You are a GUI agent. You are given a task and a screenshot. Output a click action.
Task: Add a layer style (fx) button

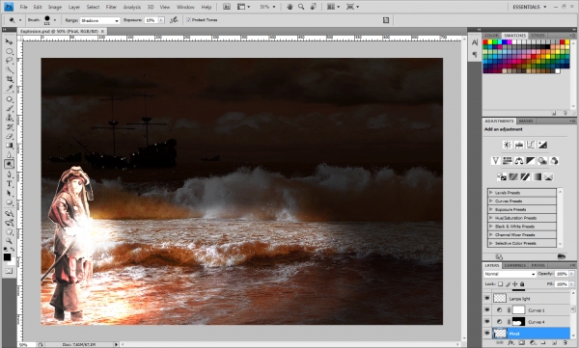[510, 343]
